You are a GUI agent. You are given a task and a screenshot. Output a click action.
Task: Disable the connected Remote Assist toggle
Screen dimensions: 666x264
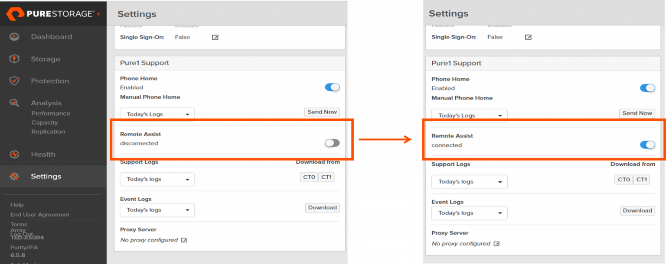pos(647,145)
